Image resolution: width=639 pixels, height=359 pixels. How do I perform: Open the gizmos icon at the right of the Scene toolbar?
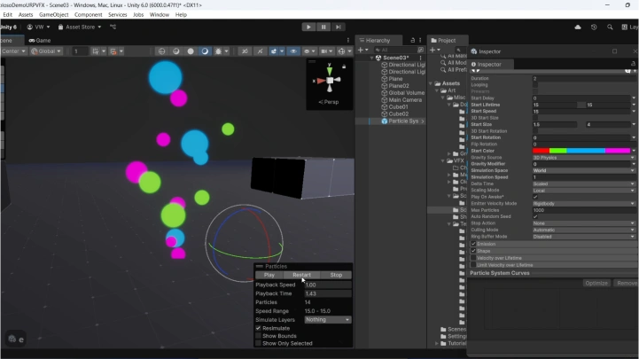pos(341,51)
